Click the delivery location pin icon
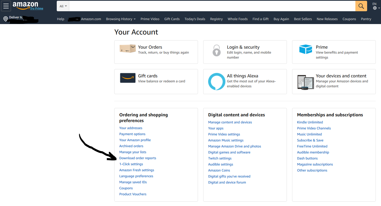 [x=5, y=19]
